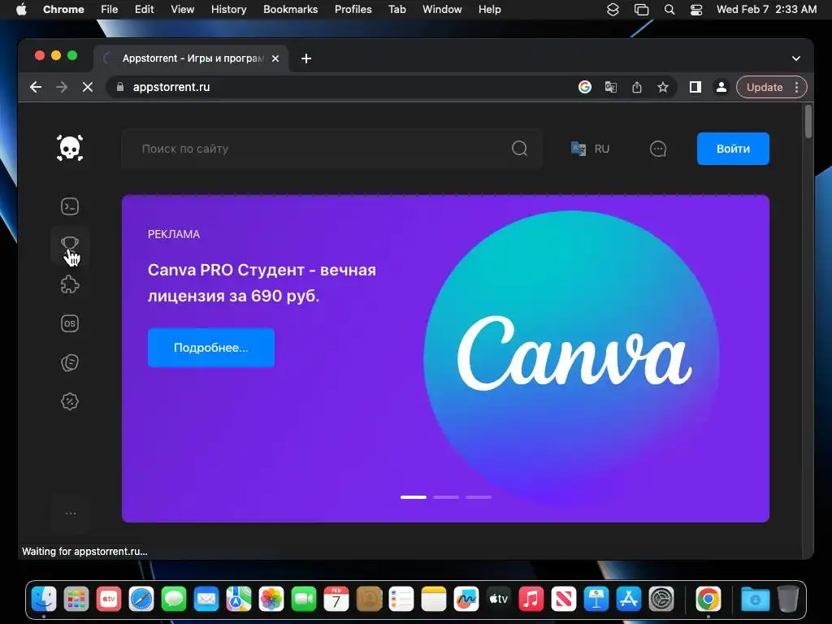
Task: Open the RU language selector
Action: click(x=590, y=149)
